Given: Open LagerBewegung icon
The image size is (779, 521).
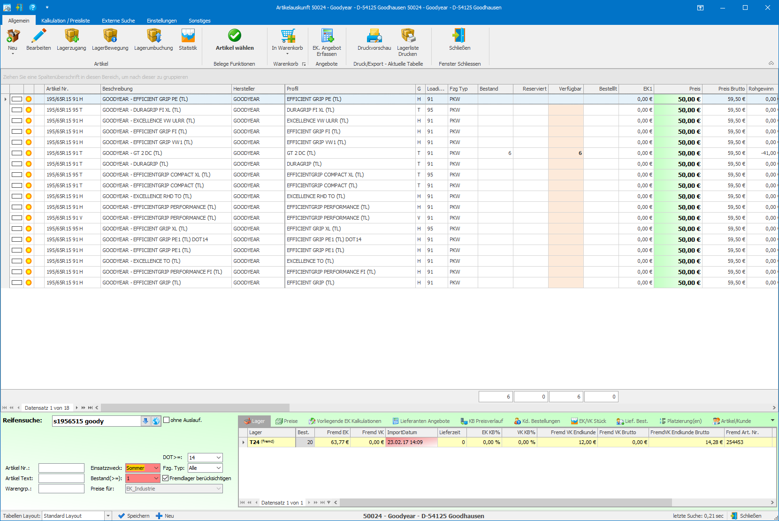Looking at the screenshot, I should coord(110,36).
